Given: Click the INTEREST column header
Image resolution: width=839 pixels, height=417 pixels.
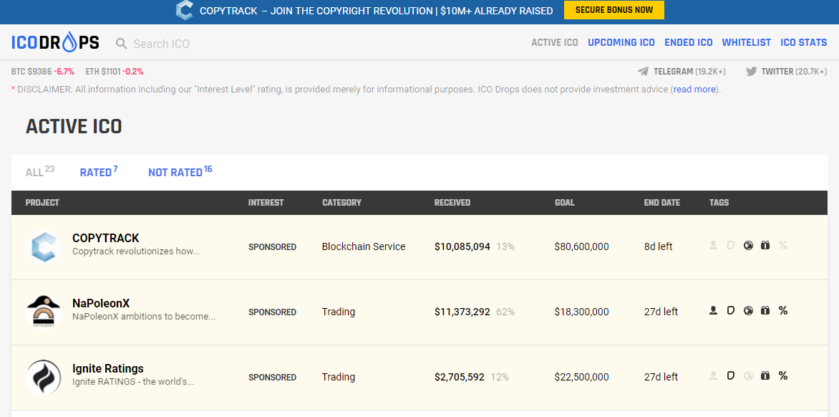Looking at the screenshot, I should coord(266,202).
